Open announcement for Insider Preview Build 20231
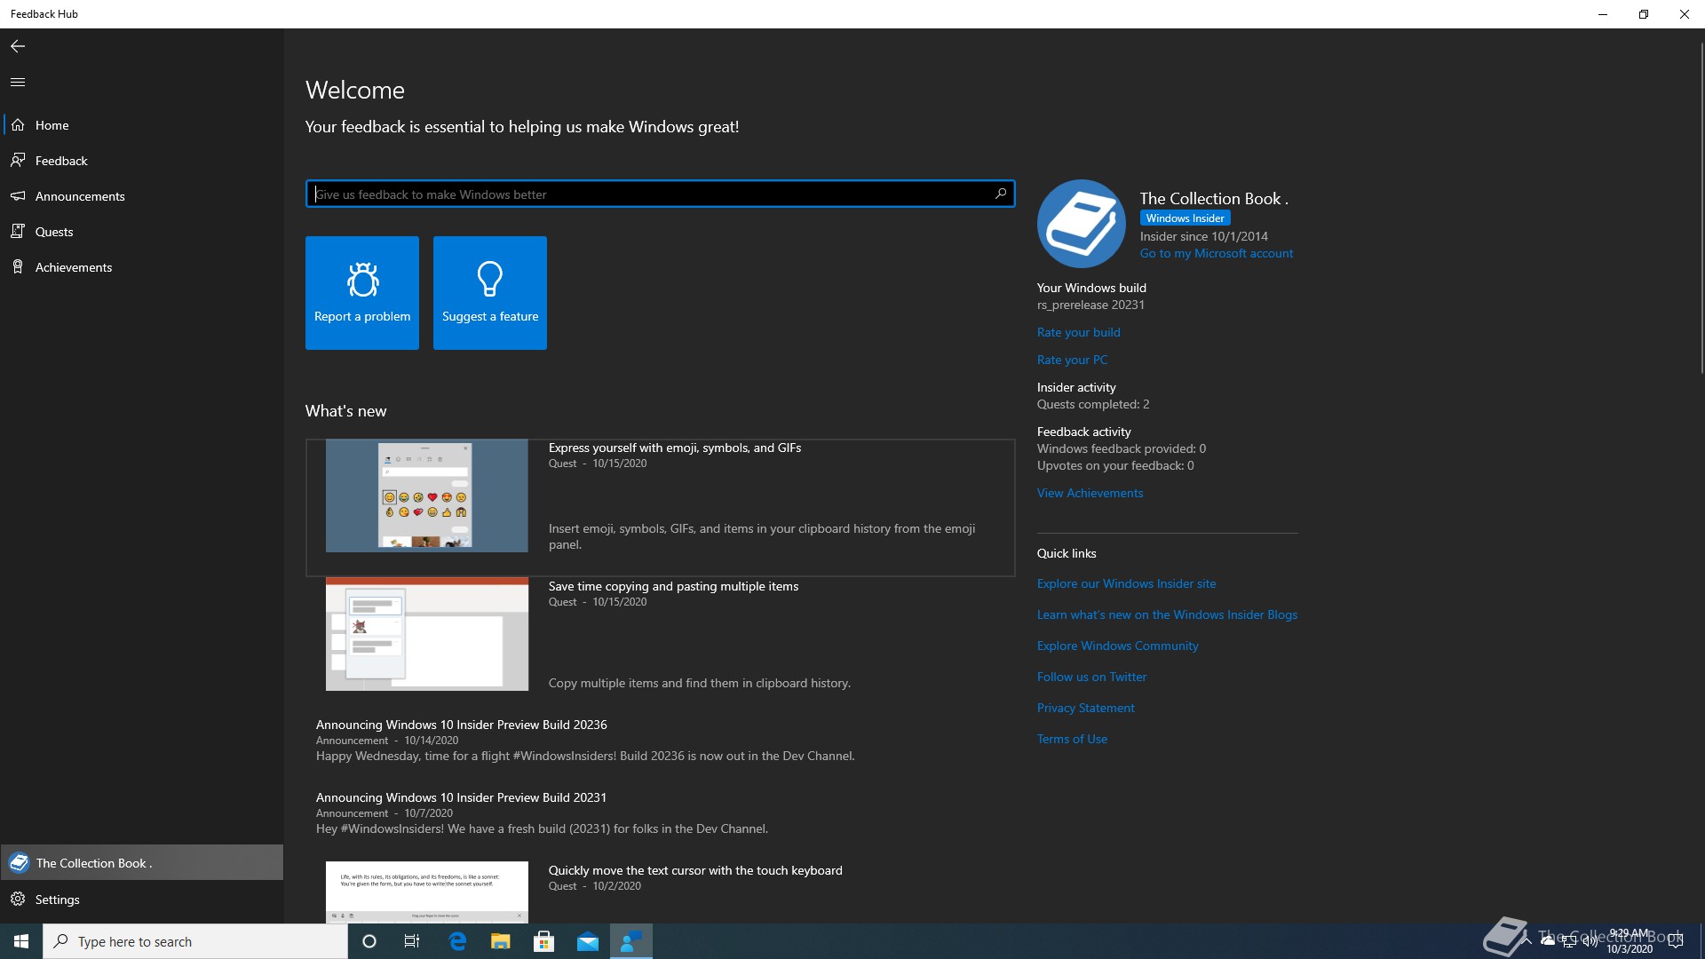 (461, 797)
